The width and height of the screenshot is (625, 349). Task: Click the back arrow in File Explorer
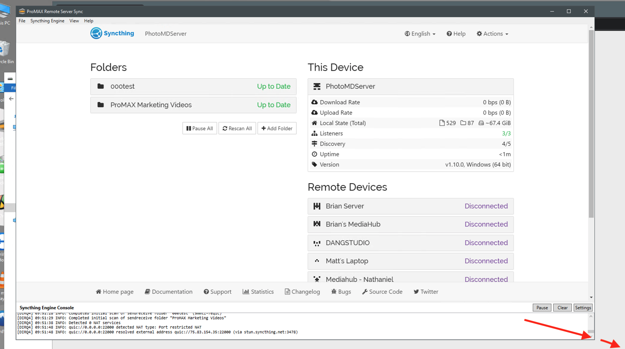(11, 99)
